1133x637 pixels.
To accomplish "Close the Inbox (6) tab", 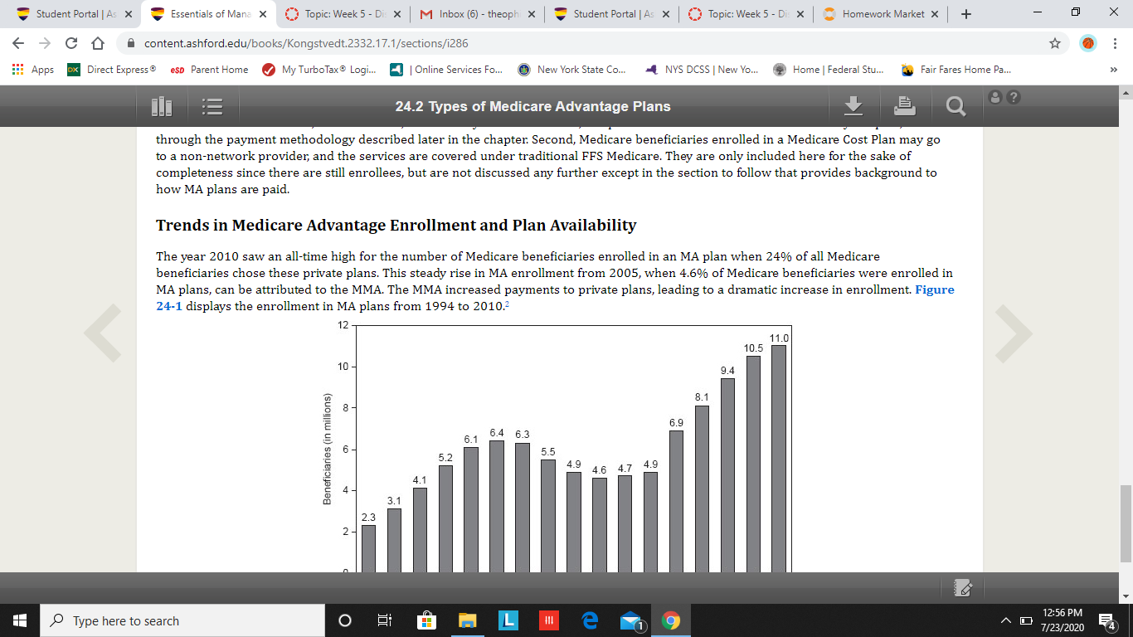I will coord(531,14).
